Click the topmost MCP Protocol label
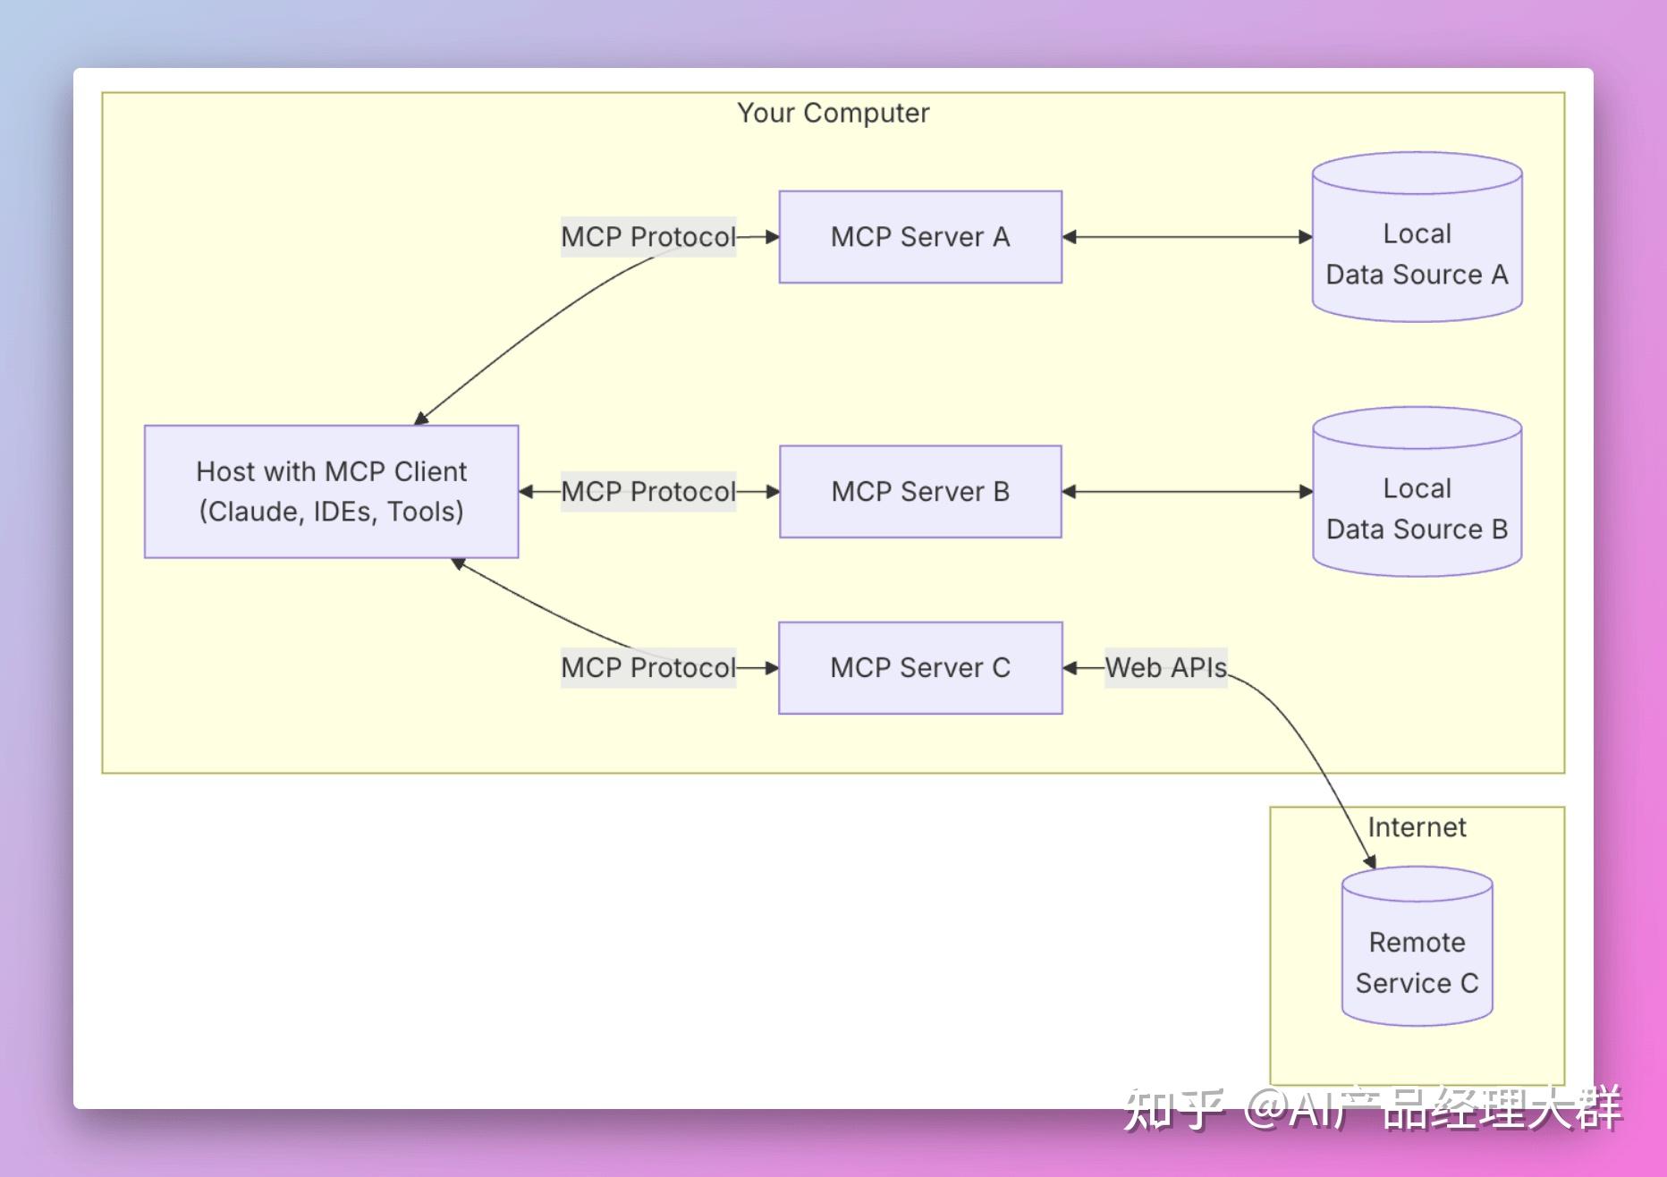Image resolution: width=1667 pixels, height=1177 pixels. point(647,237)
